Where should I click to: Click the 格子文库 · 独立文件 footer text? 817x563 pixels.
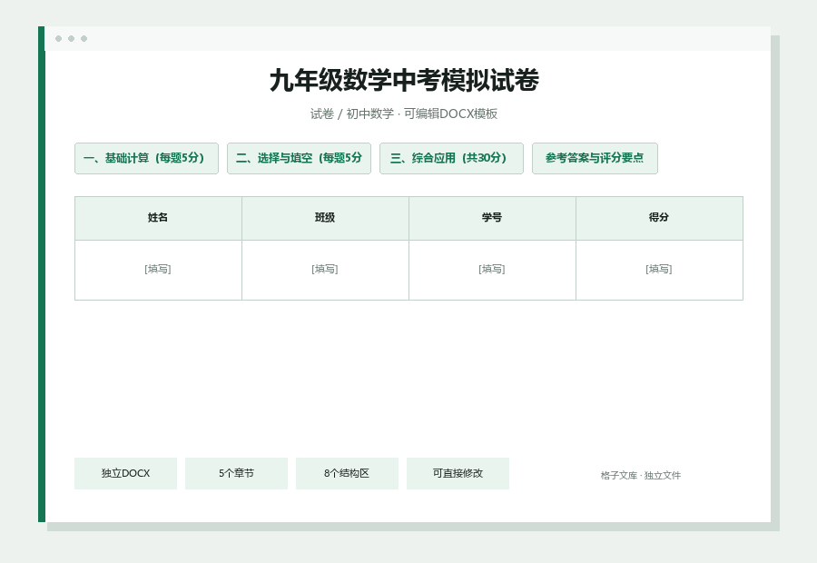pos(640,476)
